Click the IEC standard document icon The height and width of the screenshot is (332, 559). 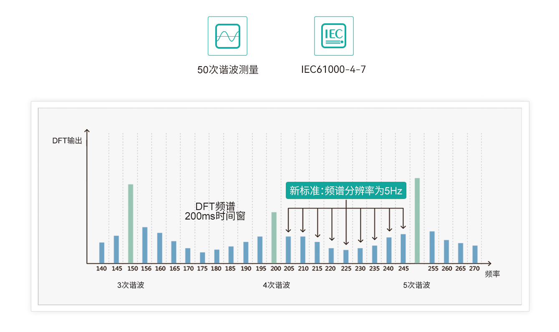coord(334,36)
